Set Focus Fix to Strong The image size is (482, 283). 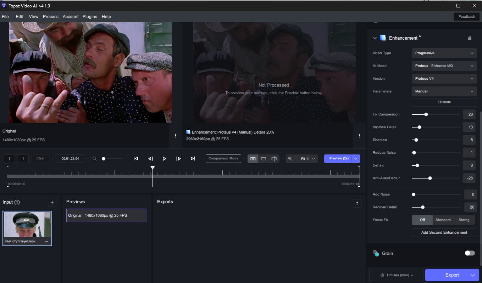[464, 220]
